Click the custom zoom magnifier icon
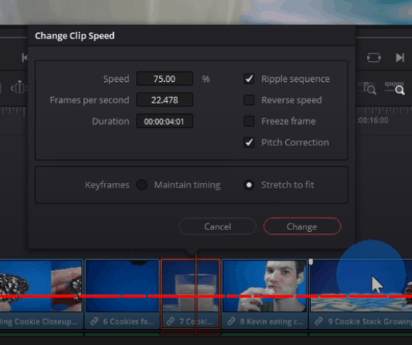Image resolution: width=412 pixels, height=345 pixels. [x=395, y=89]
